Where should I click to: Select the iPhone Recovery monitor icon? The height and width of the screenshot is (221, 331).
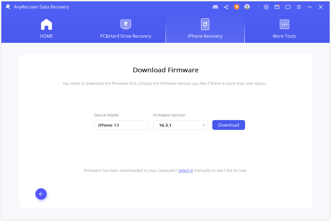click(205, 24)
